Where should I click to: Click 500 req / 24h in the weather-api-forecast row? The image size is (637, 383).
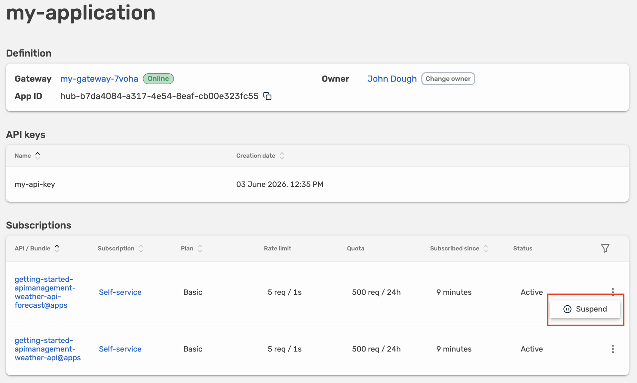tap(376, 292)
